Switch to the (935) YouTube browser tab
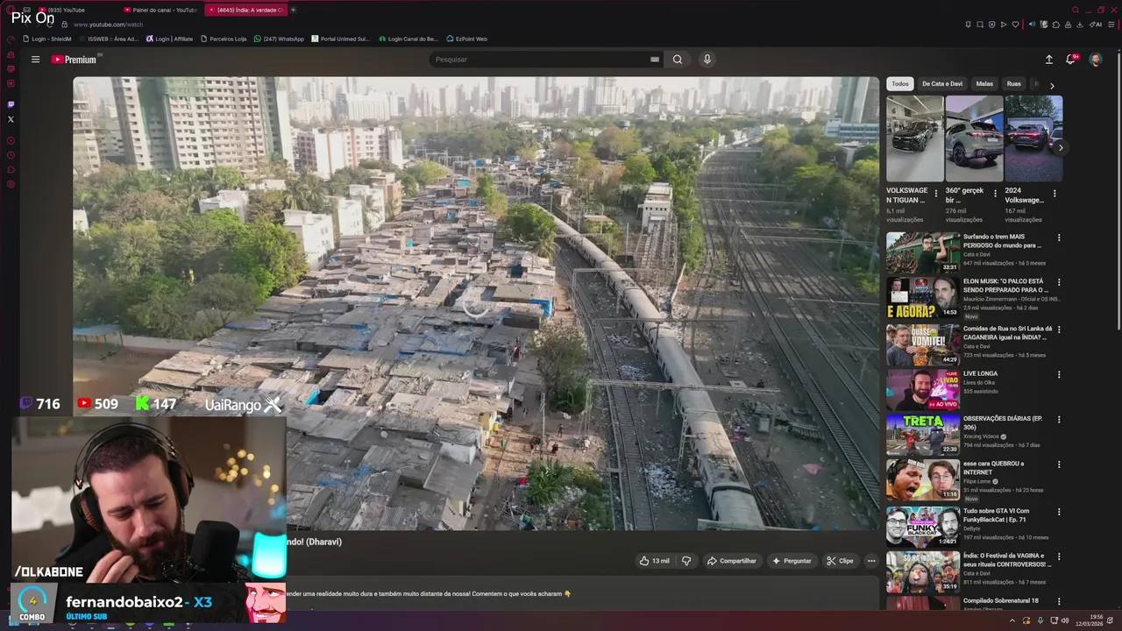The height and width of the screenshot is (631, 1122). click(73, 10)
